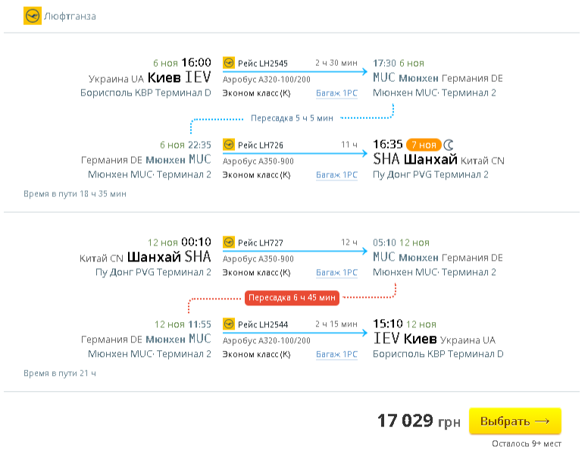
Task: Click airline icon next to Рейс LH2544
Action: (228, 324)
